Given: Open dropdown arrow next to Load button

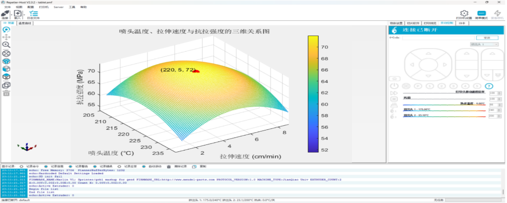Looking at the screenshot, I should point(24,14).
